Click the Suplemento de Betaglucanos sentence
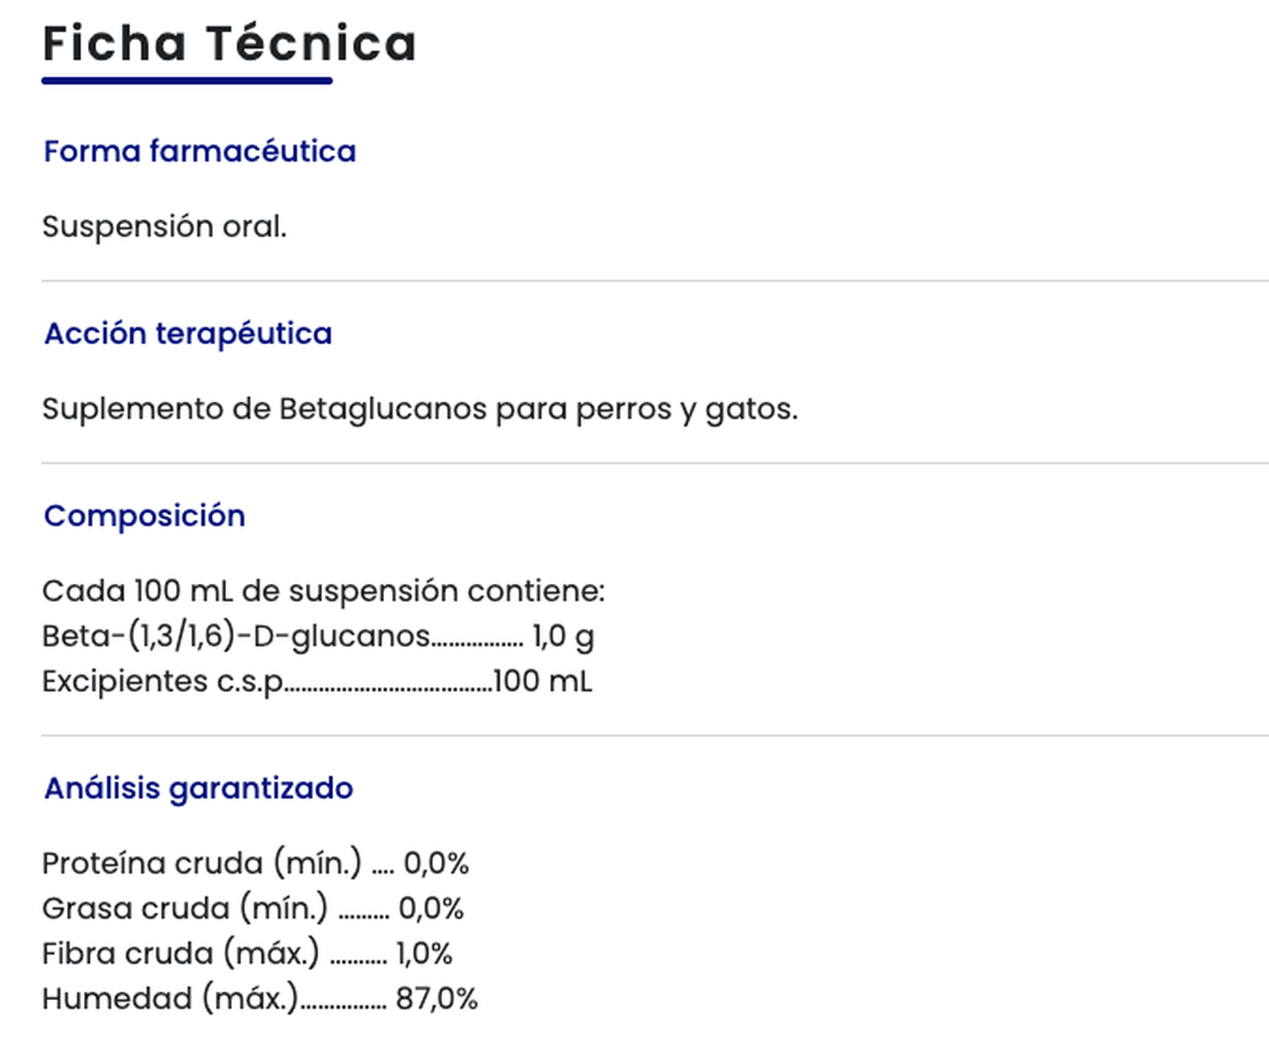The height and width of the screenshot is (1039, 1269). click(x=420, y=409)
